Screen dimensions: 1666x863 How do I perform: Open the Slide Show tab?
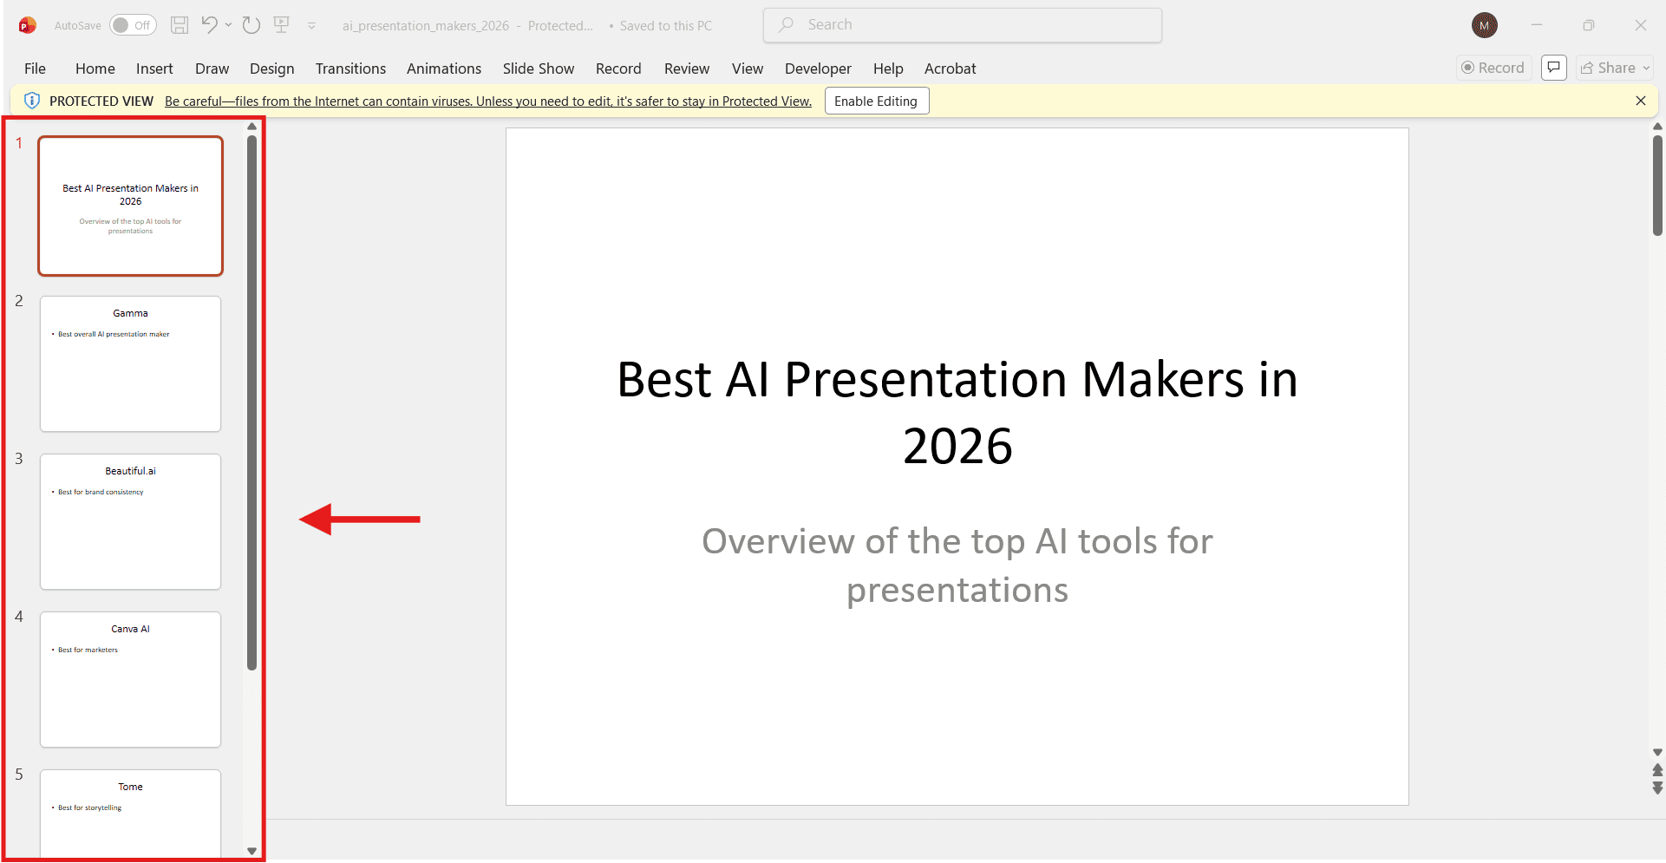(539, 69)
